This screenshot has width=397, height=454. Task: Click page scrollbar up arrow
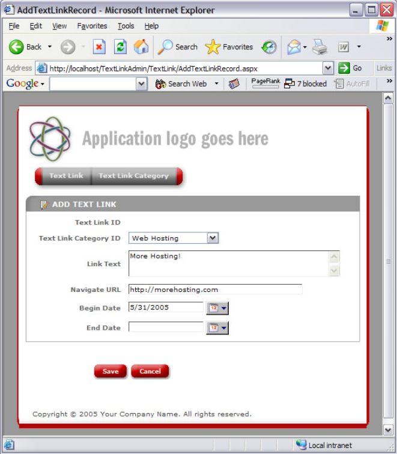tap(388, 98)
